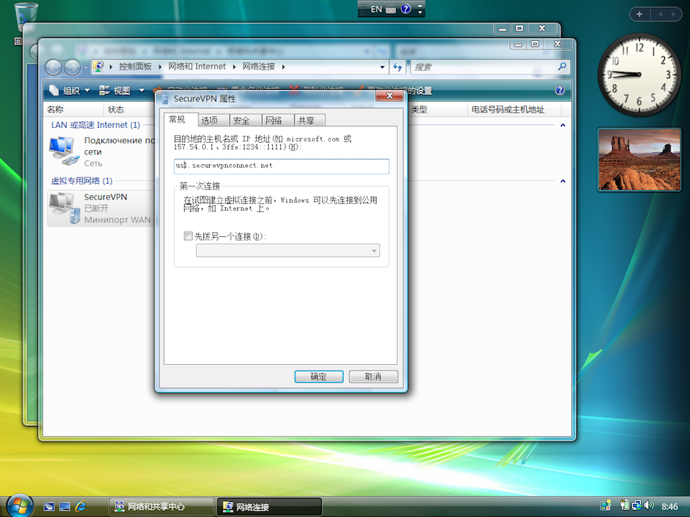Click the 网络和共享中心 taskbar button
The height and width of the screenshot is (517, 690).
pyautogui.click(x=161, y=506)
